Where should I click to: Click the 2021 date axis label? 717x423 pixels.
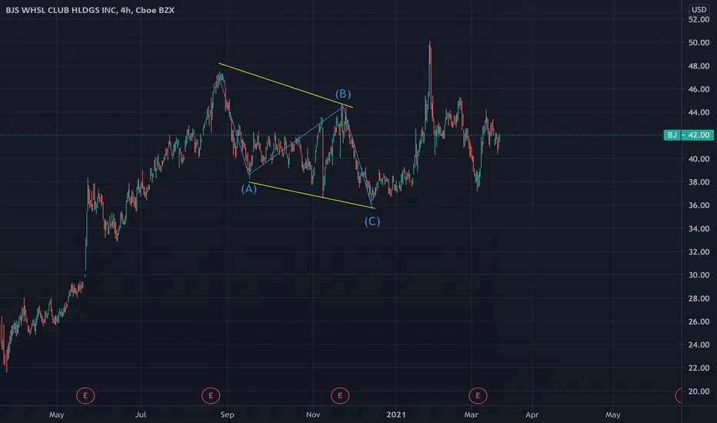(396, 415)
